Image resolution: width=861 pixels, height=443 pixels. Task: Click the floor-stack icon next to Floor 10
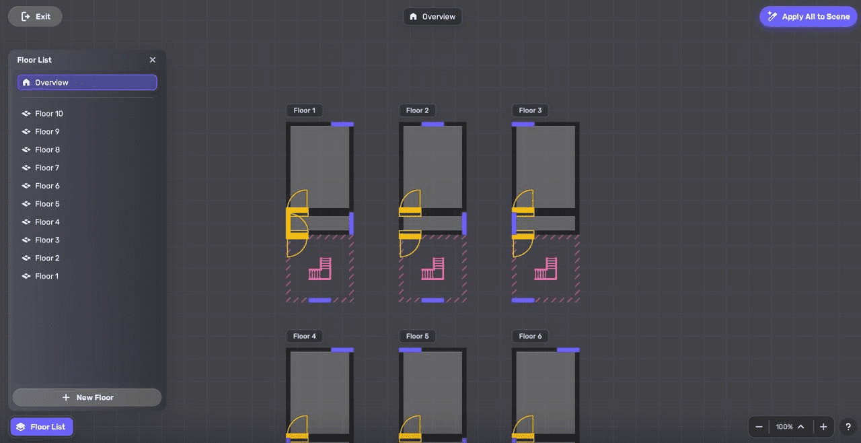25,113
